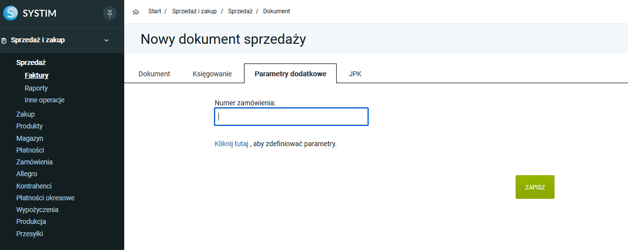Pin the sidebar with the pin icon

coord(110,13)
